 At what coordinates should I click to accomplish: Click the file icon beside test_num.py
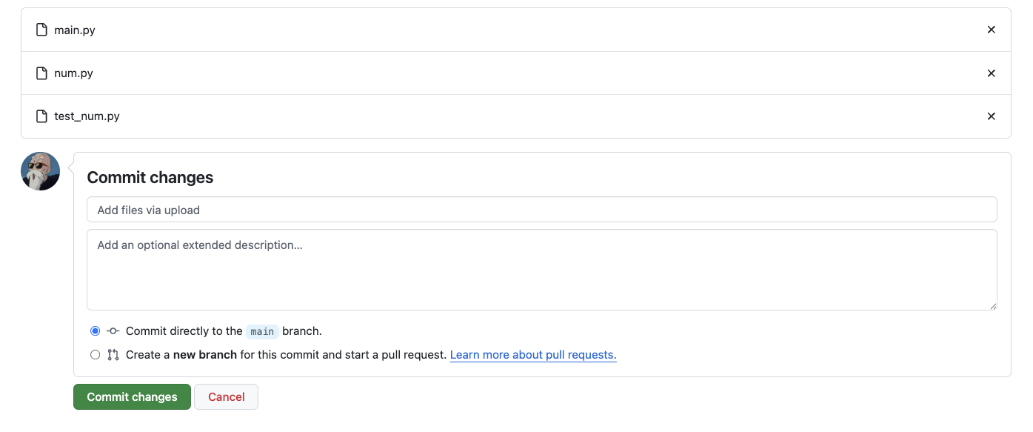pyautogui.click(x=42, y=116)
